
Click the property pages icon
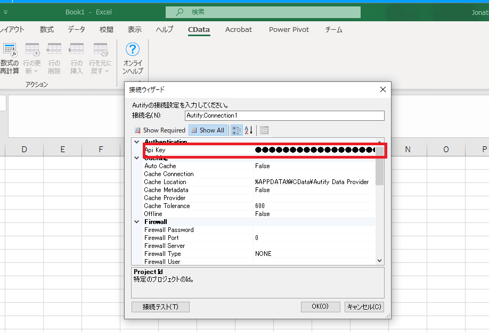click(x=264, y=130)
